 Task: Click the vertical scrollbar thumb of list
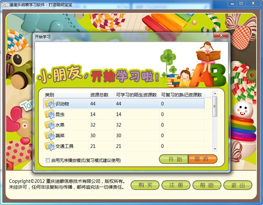pos(215,106)
